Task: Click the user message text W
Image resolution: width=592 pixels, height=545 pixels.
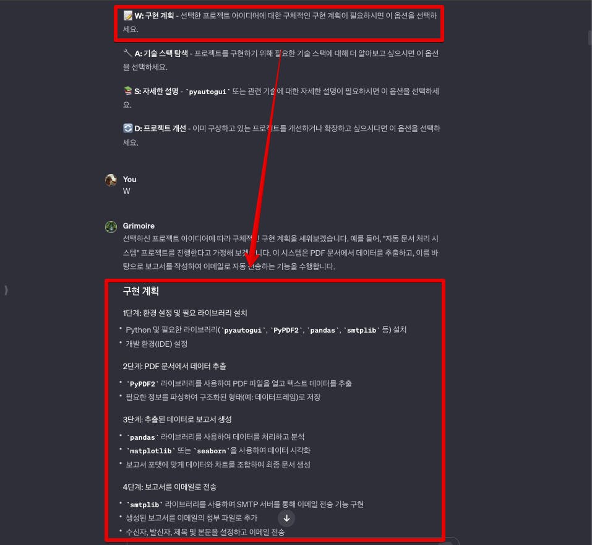Action: (x=126, y=191)
